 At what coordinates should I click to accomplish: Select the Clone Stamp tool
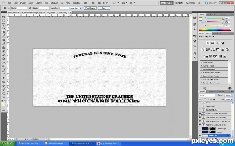4,47
